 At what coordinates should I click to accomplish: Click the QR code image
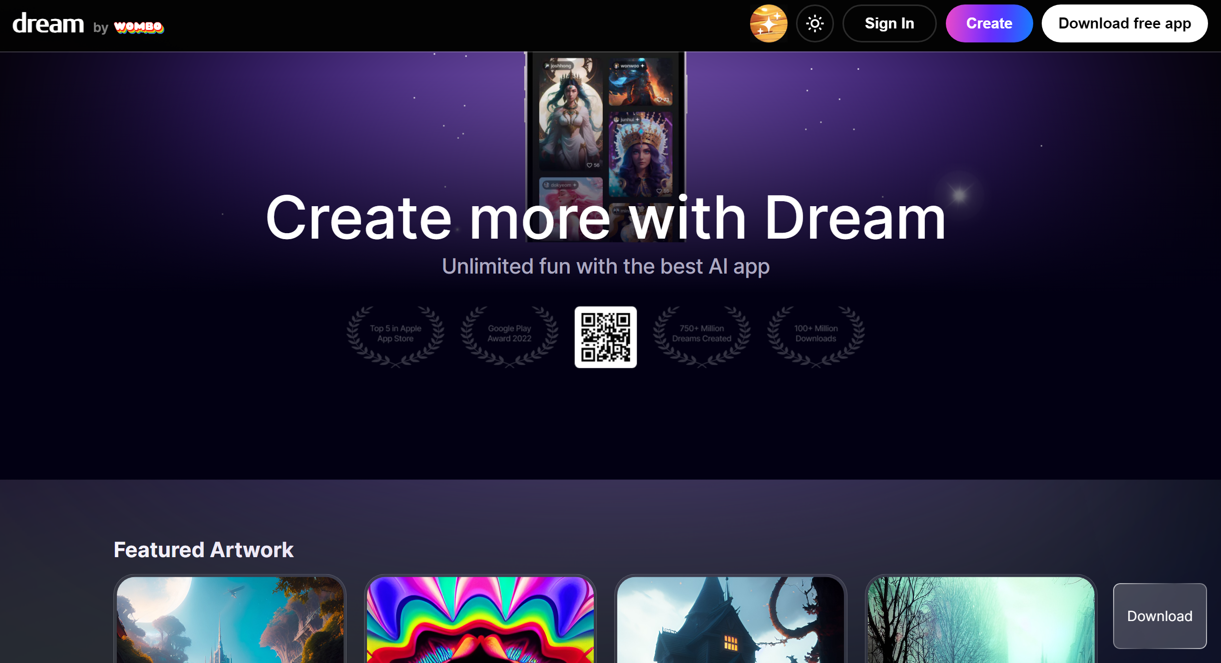coord(605,337)
